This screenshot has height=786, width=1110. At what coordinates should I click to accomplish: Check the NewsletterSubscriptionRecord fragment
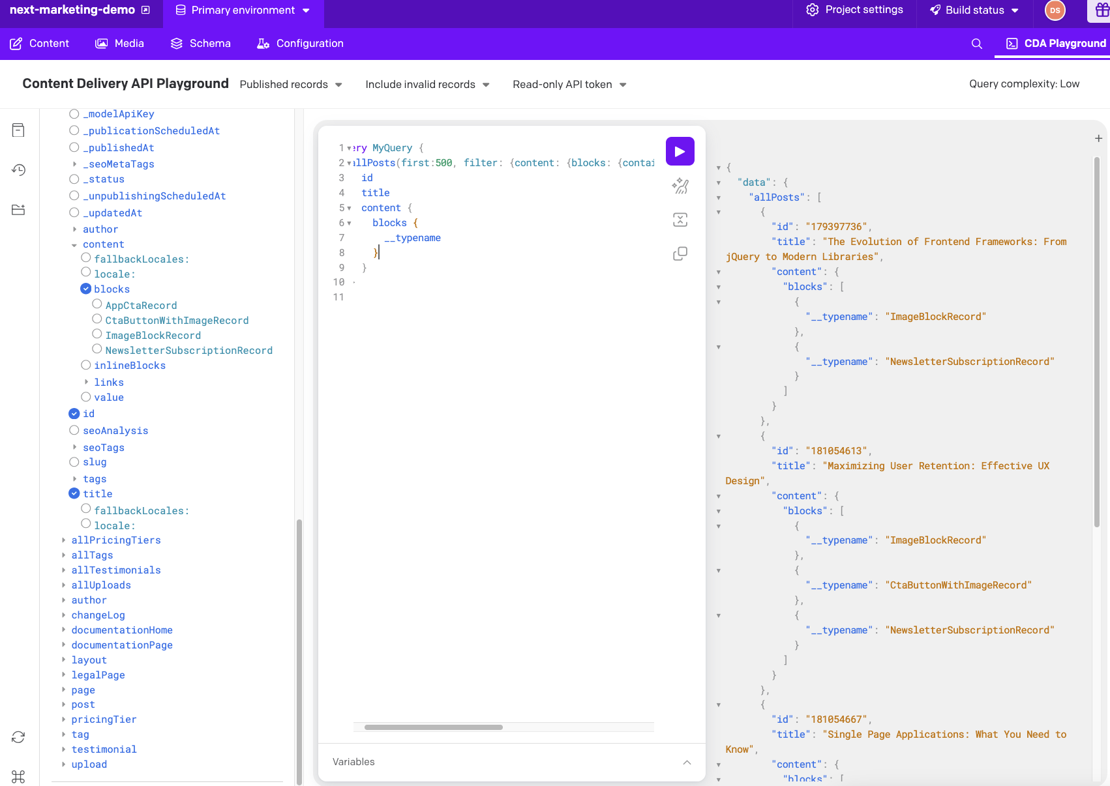pos(97,349)
